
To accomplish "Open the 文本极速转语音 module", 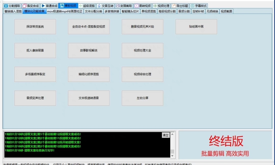I will (x=89, y=98).
